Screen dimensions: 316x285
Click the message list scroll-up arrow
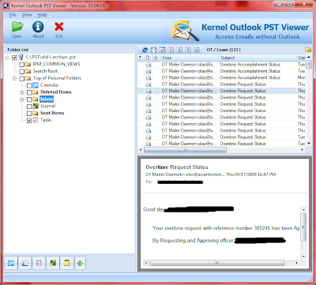point(309,57)
